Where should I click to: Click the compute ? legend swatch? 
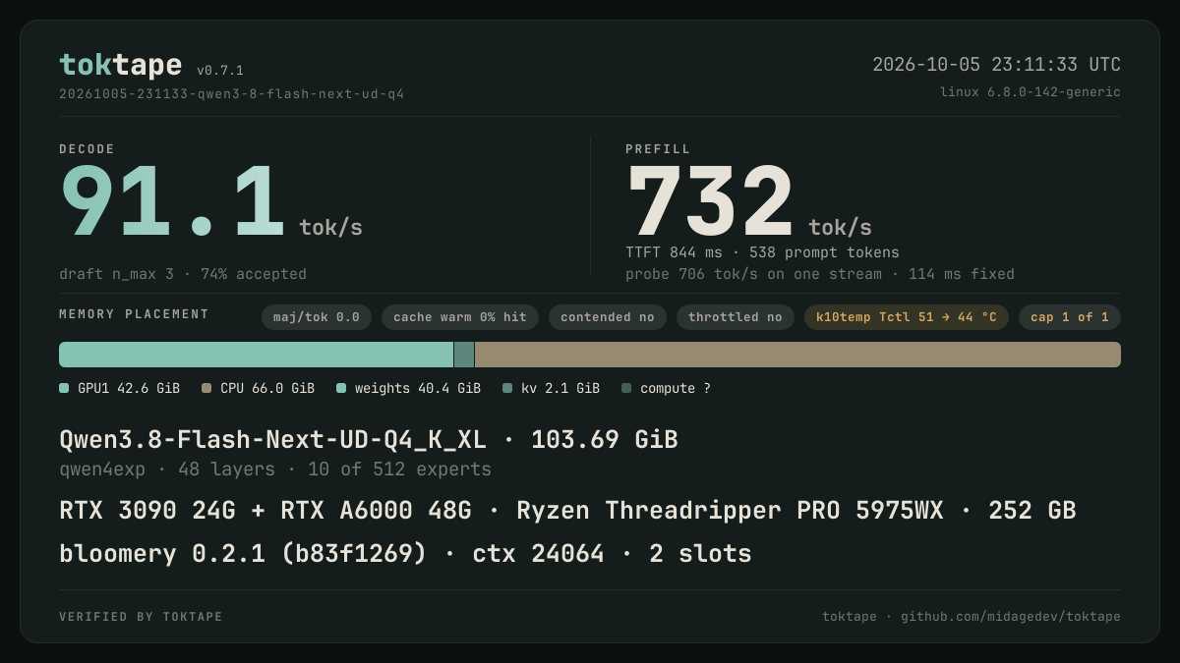coord(626,388)
